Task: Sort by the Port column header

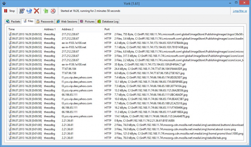Action: tap(107, 29)
